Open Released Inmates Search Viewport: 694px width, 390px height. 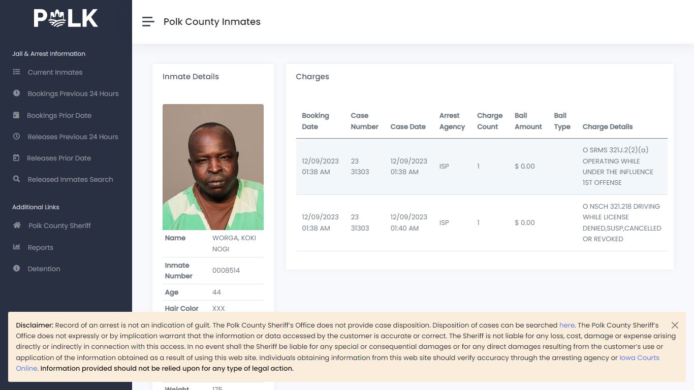(70, 179)
